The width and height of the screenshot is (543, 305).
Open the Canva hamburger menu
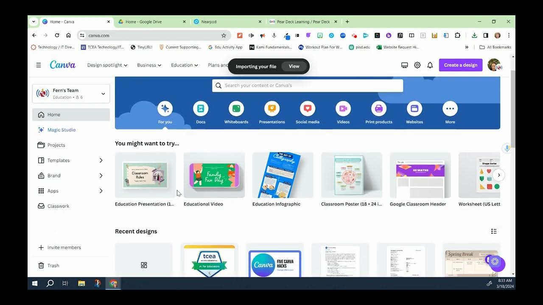tap(39, 65)
